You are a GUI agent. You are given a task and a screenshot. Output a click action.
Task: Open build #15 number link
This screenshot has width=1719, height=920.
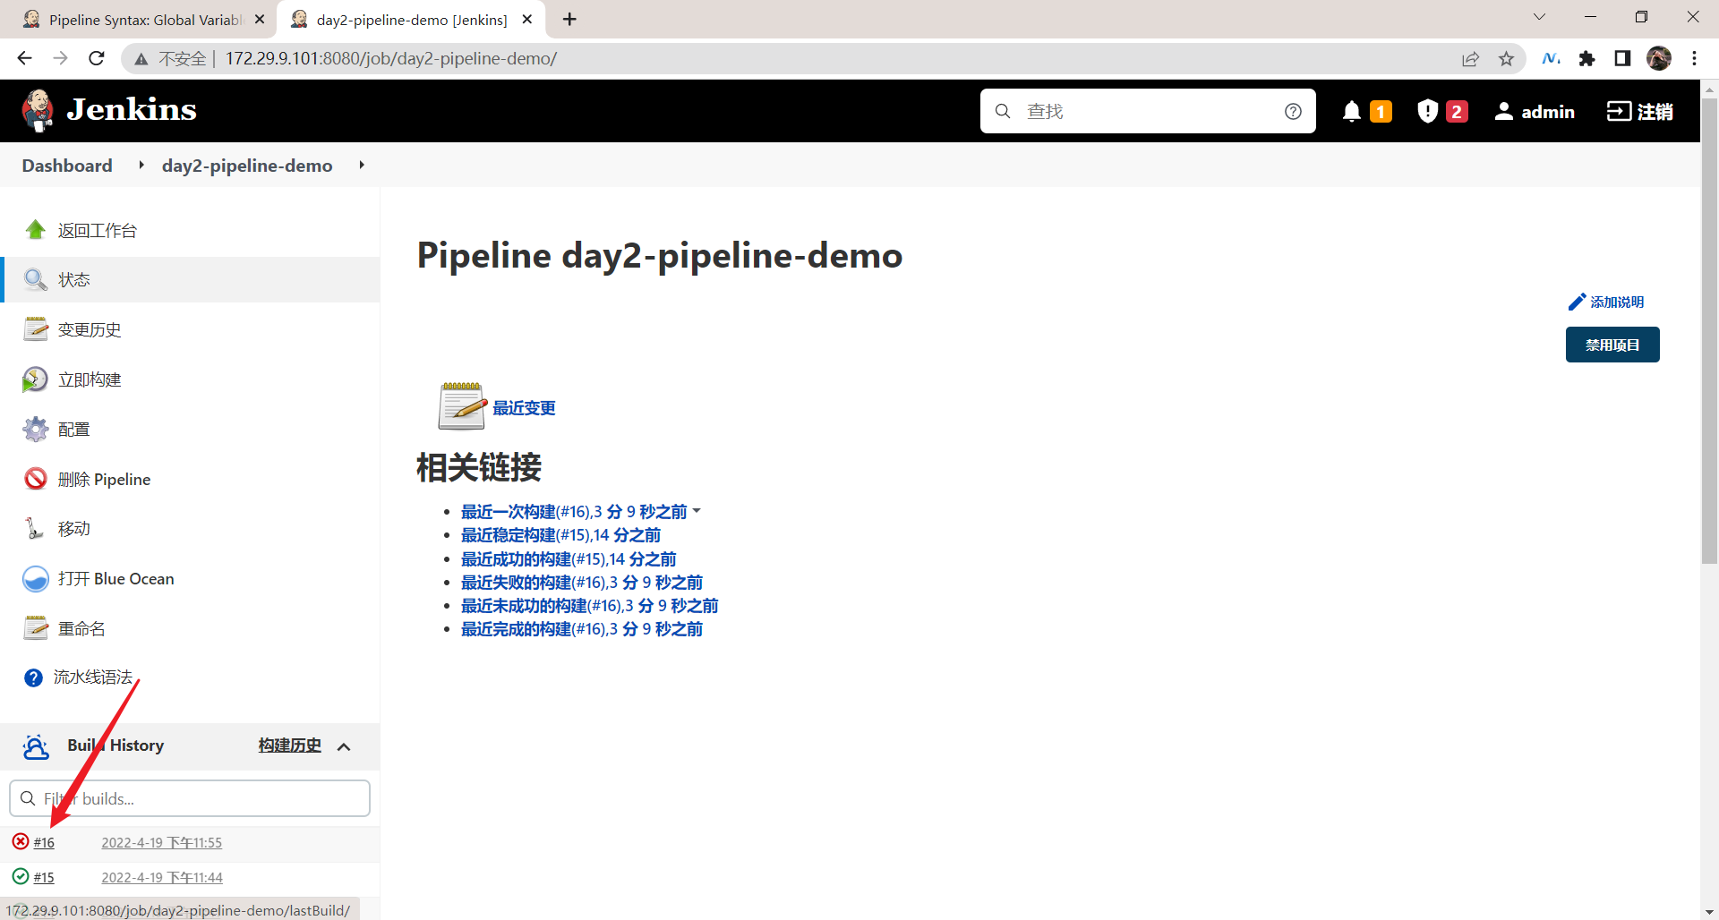coord(44,877)
